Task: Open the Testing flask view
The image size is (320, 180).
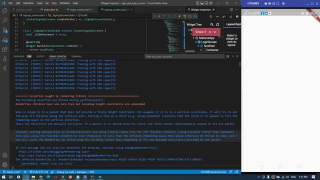Action: pyautogui.click(x=4, y=59)
